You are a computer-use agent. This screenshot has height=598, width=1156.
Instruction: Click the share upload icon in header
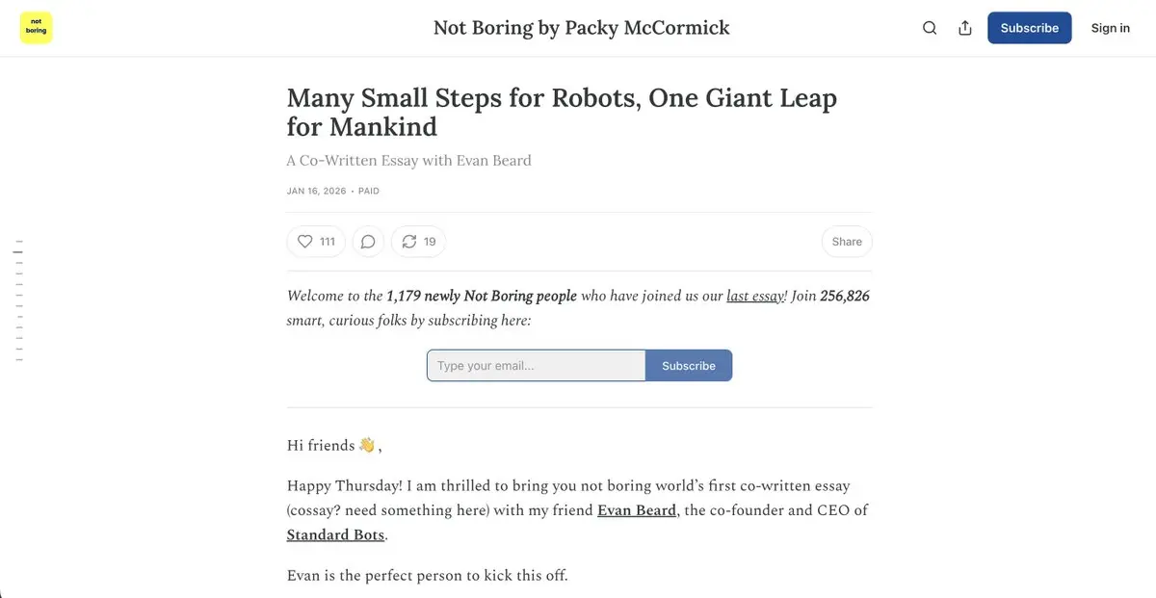(x=965, y=28)
